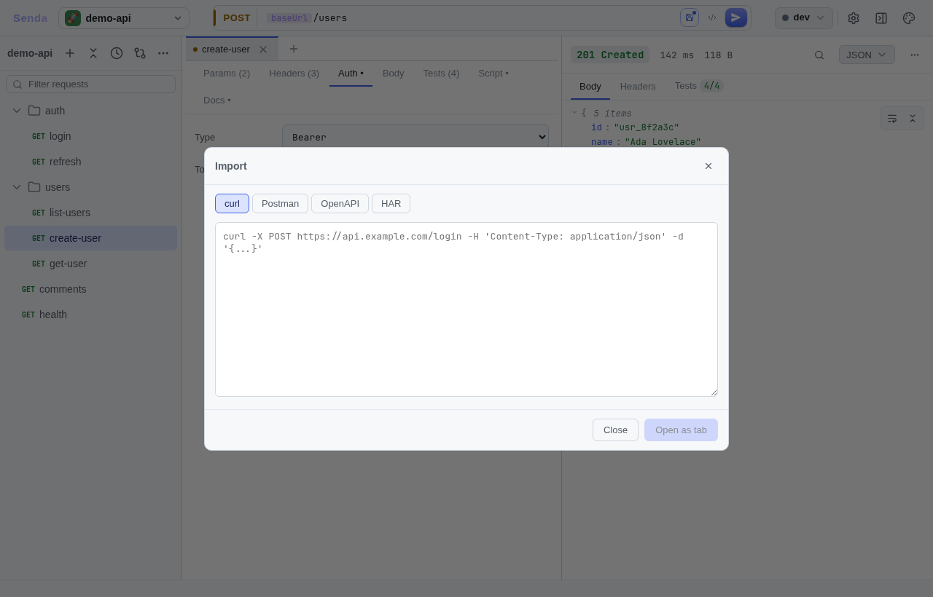The image size is (933, 597).
Task: Select the OpenAPI import tab
Action: click(x=340, y=203)
